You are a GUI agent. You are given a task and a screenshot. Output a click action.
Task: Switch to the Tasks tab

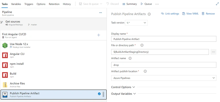[x=5, y=4]
